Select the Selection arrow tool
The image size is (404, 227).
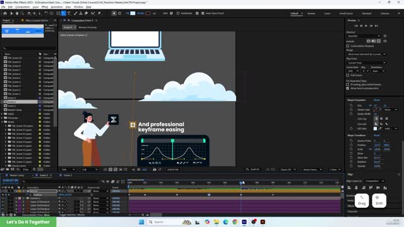tap(11, 13)
